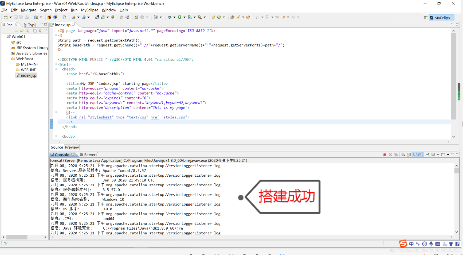Click the web browser globe toolbar icon
Screen dimensions: 463x255
(113, 17)
